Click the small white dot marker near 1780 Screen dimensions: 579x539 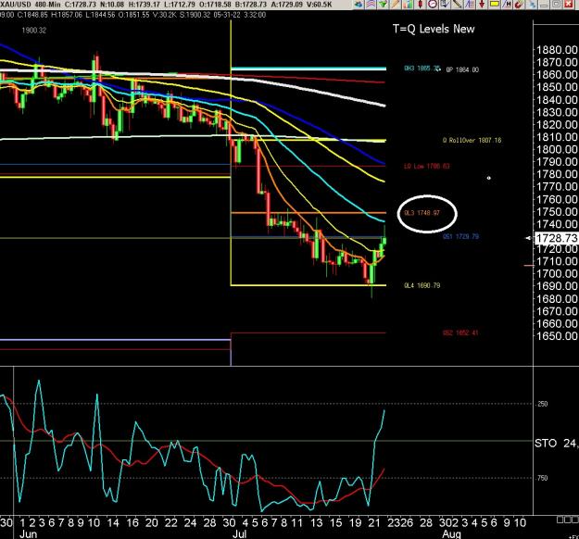[489, 179]
